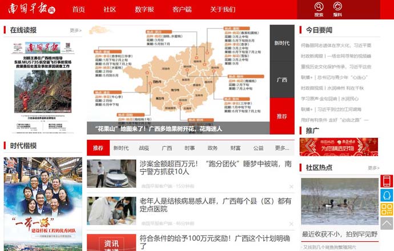
Task: Open 关于我们 in the navigation bar
Action: click(223, 10)
